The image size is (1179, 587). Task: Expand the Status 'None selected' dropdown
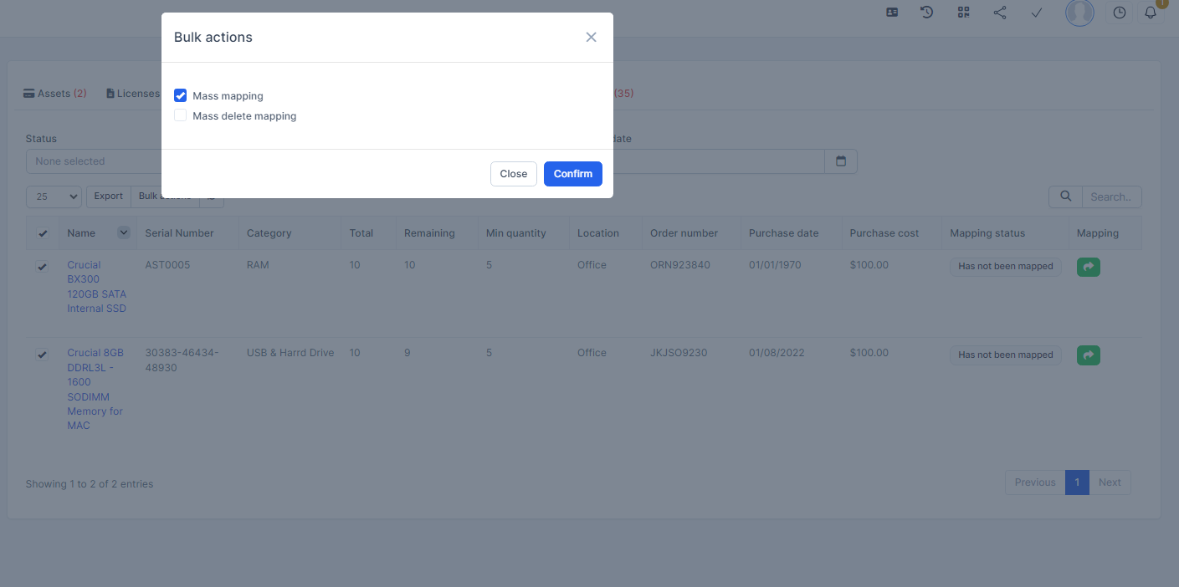click(94, 161)
